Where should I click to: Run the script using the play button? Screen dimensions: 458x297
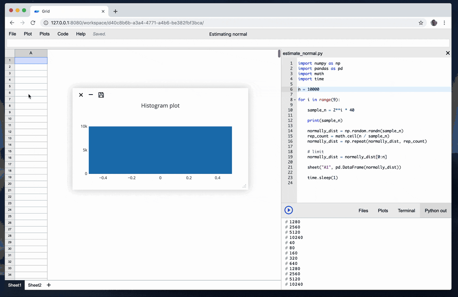pyautogui.click(x=289, y=210)
